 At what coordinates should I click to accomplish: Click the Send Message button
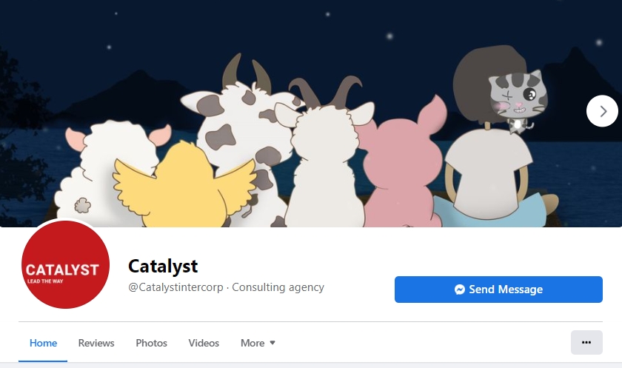click(x=498, y=290)
